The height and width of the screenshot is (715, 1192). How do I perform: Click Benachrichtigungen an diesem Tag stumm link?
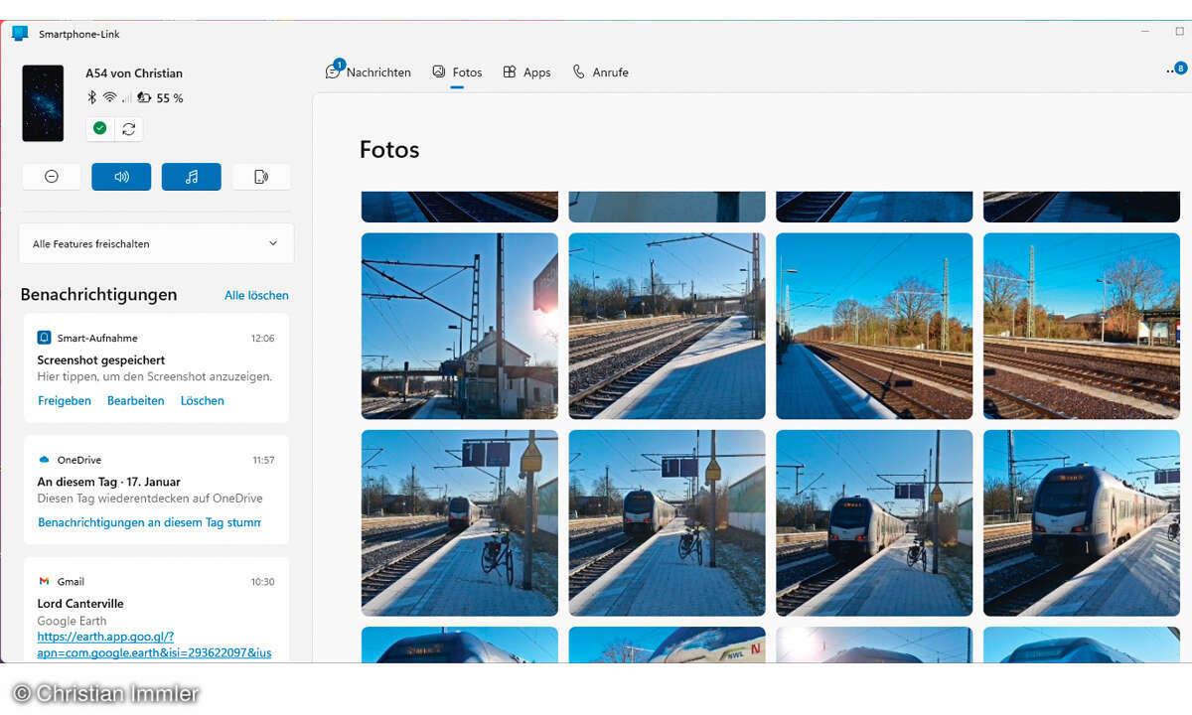tap(149, 522)
